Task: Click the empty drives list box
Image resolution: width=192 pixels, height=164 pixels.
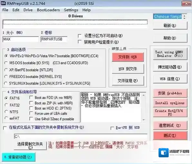Action: pyautogui.click(x=75, y=24)
